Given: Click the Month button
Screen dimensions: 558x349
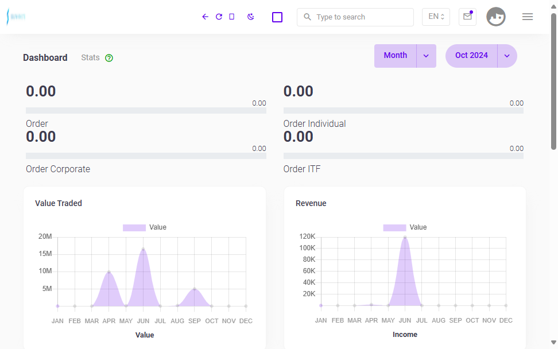Looking at the screenshot, I should (x=396, y=56).
